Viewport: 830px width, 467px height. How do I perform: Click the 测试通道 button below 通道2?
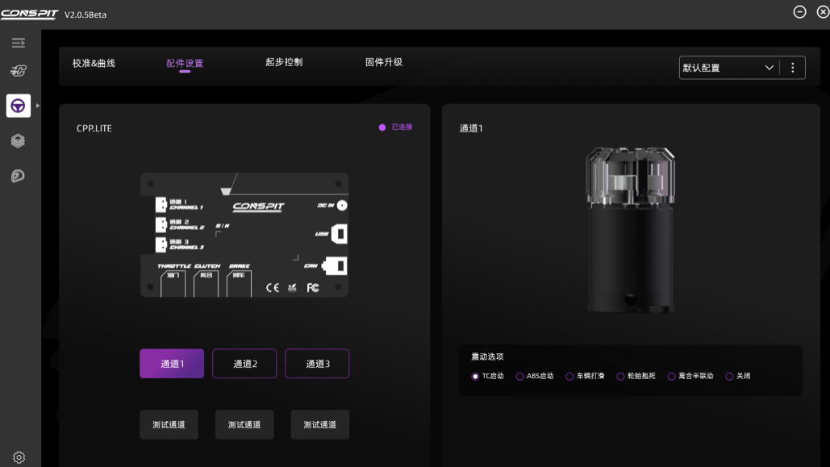(244, 424)
